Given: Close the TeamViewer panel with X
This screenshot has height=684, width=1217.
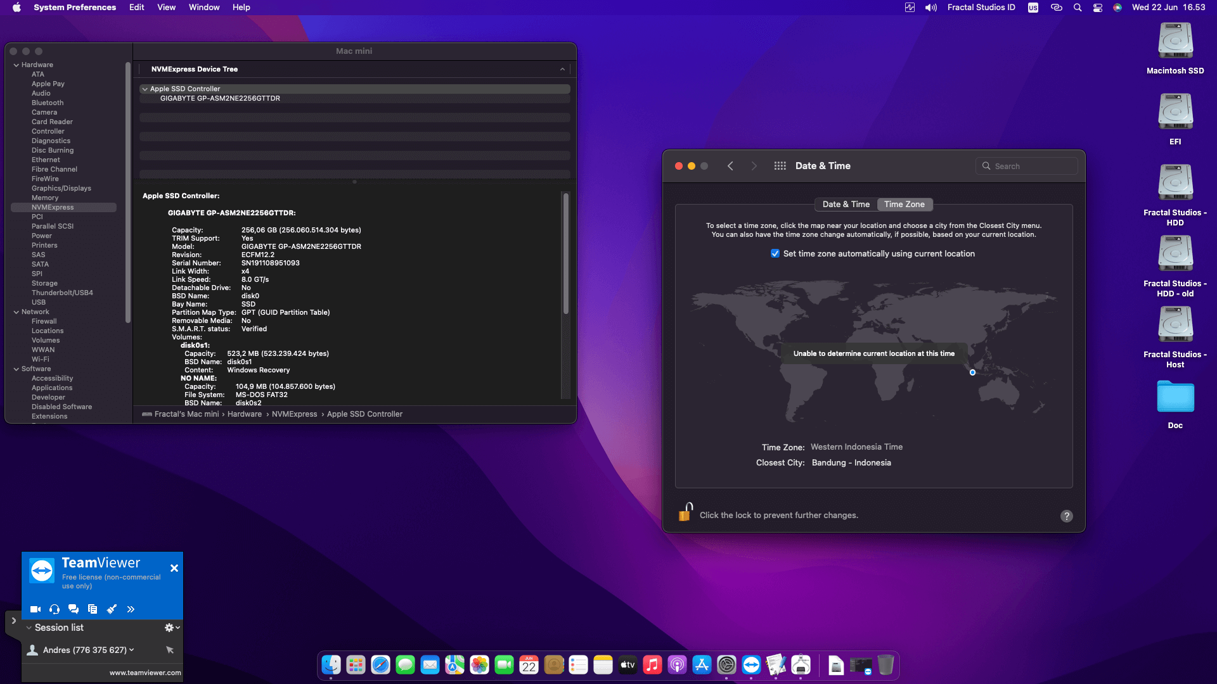Looking at the screenshot, I should pos(174,568).
